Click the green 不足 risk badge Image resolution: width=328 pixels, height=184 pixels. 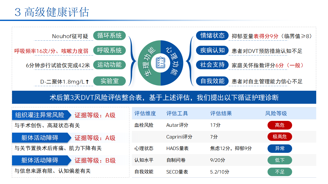tap(280, 172)
